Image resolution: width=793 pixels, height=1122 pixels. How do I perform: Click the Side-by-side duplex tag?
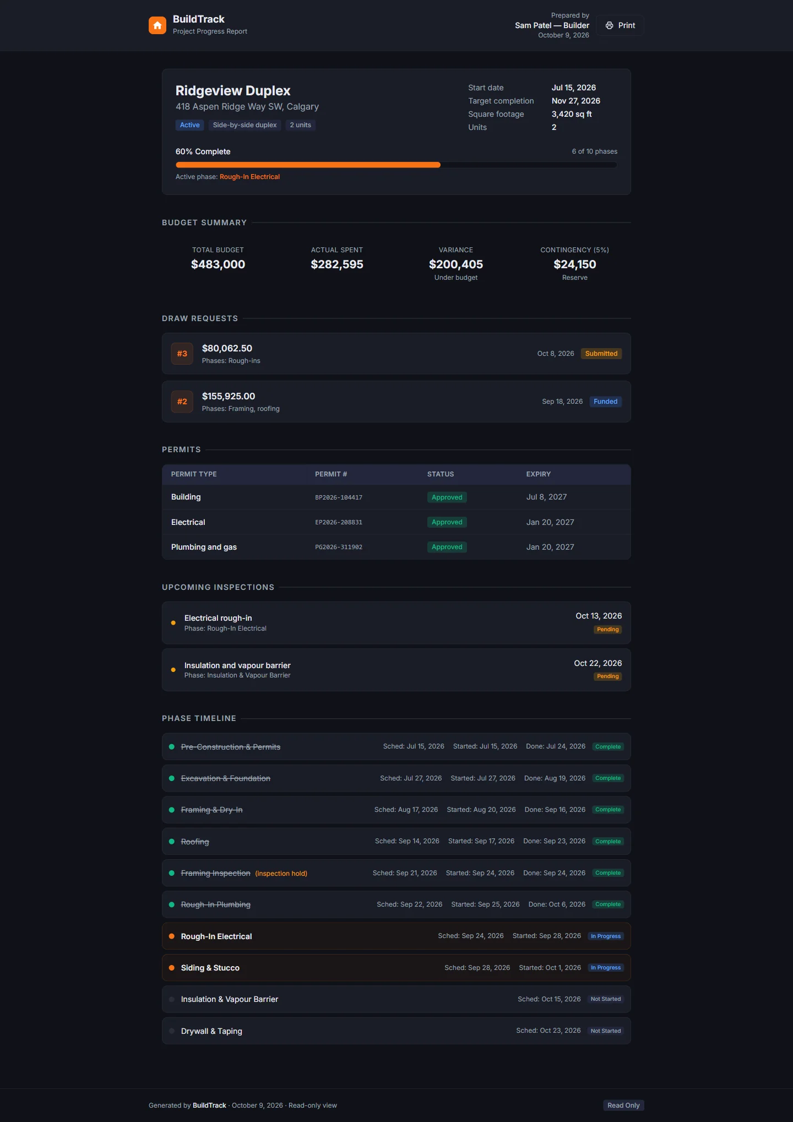pos(245,125)
